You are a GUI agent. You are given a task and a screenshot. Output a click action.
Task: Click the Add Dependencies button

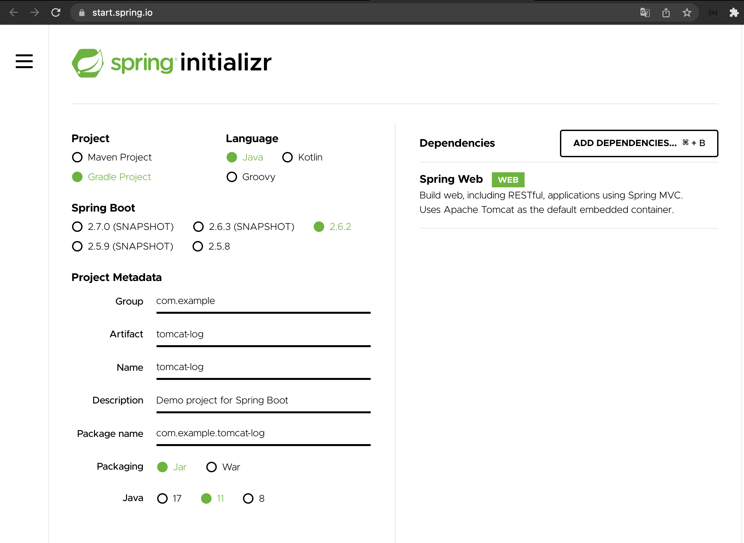(x=639, y=143)
